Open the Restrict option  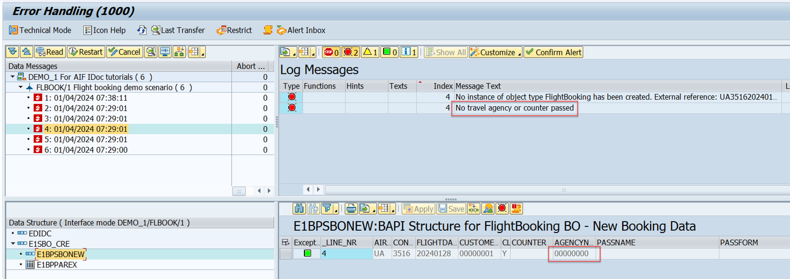coord(234,30)
